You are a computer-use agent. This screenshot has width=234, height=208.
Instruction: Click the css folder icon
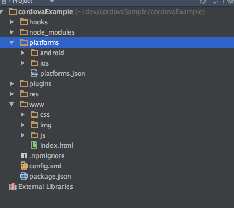[35, 114]
